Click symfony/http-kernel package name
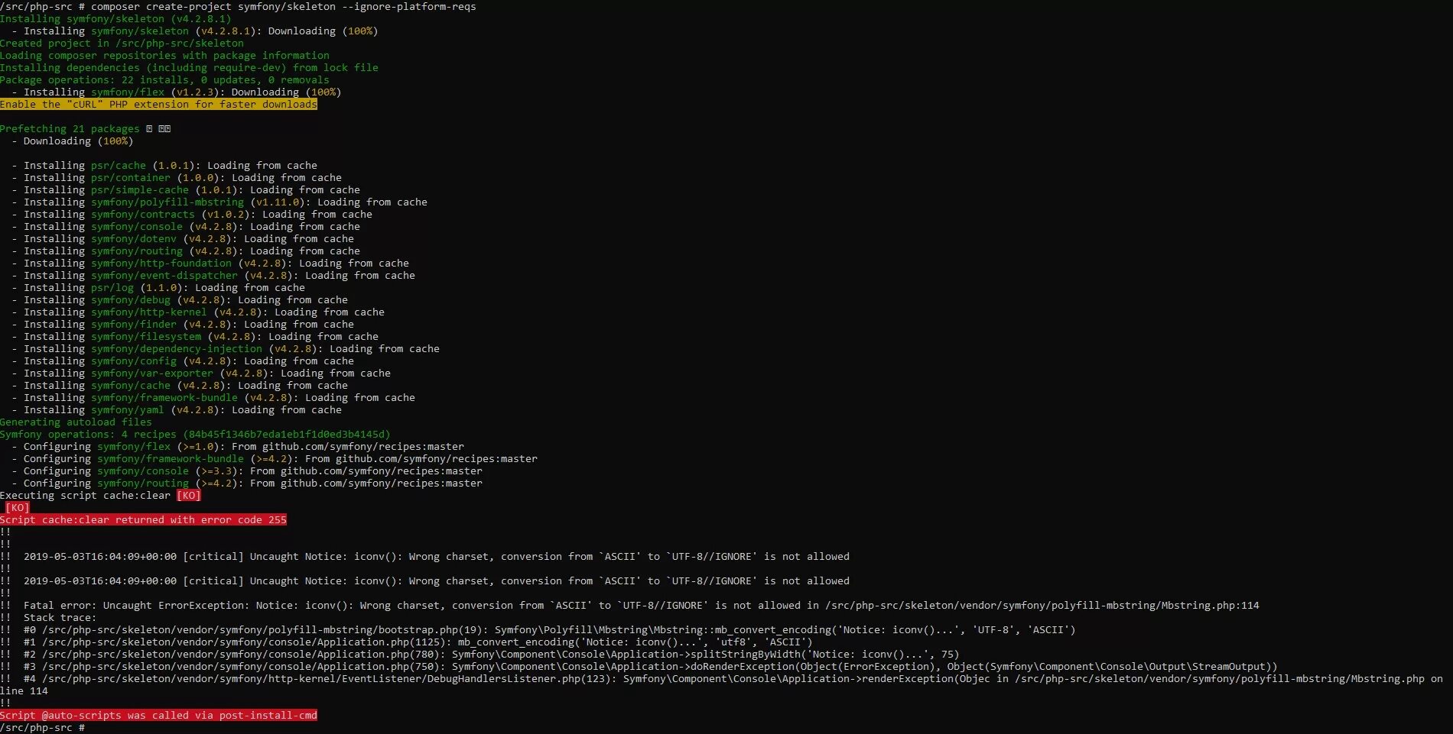Image resolution: width=1453 pixels, height=734 pixels. click(149, 312)
